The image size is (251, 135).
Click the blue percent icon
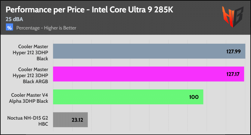coord(10,28)
